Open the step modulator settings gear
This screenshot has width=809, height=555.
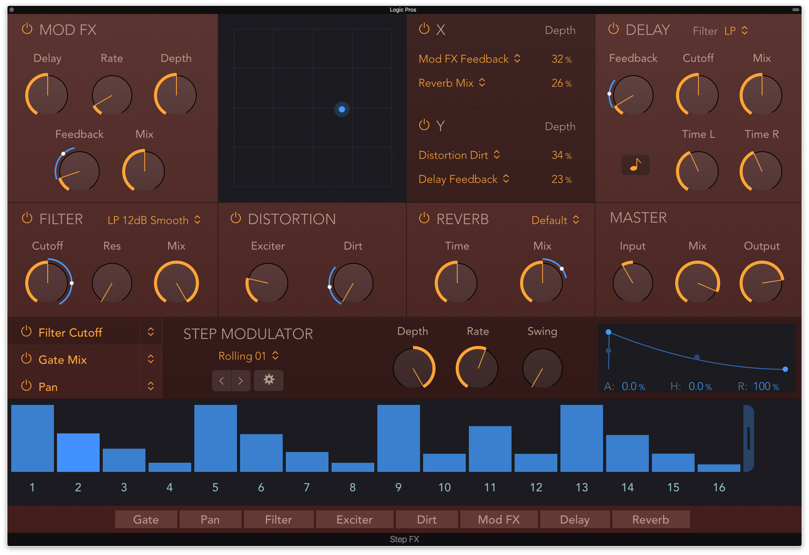point(268,380)
